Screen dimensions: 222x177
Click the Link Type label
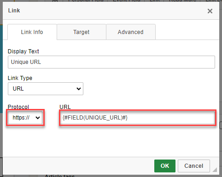click(20, 78)
